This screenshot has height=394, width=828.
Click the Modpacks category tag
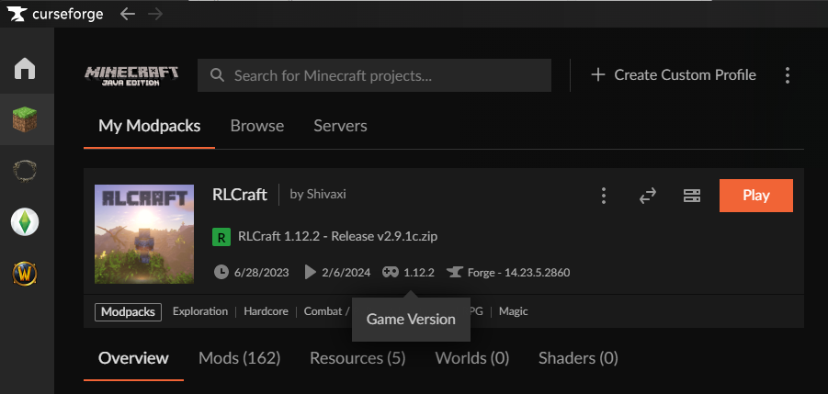click(x=129, y=311)
